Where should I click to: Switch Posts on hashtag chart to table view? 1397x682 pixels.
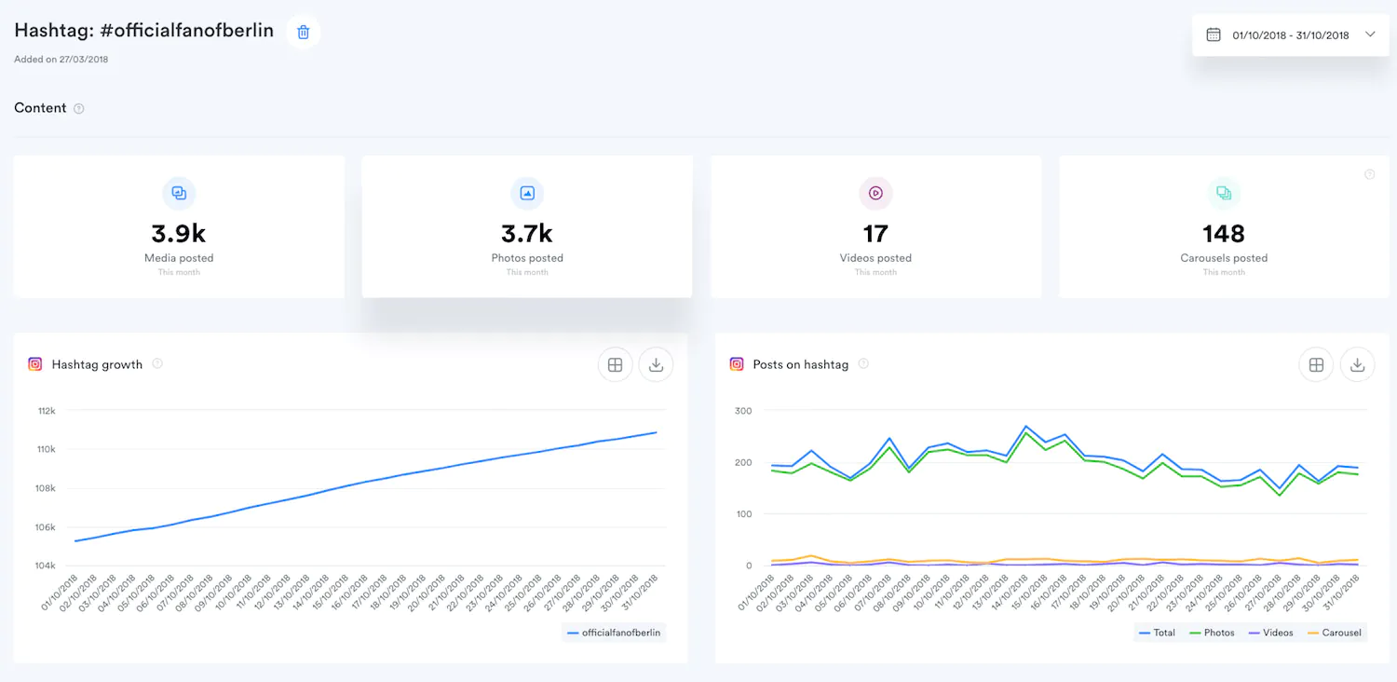pos(1316,365)
